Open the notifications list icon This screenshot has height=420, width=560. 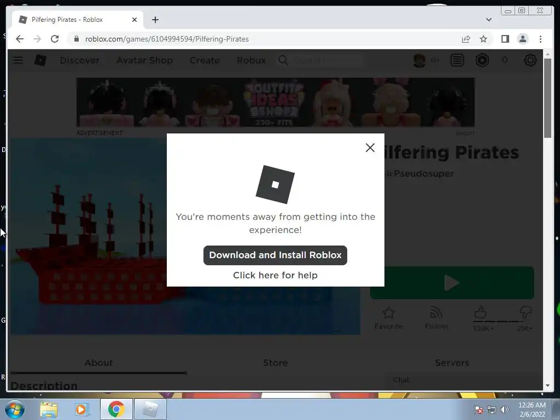pos(457,60)
